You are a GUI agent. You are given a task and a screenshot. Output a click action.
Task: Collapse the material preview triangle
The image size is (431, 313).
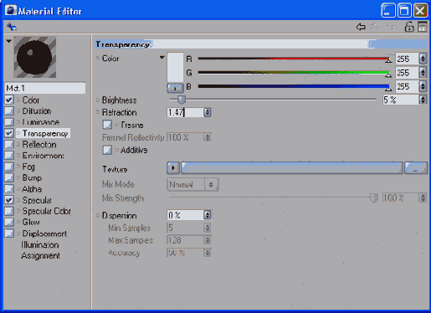(x=8, y=41)
